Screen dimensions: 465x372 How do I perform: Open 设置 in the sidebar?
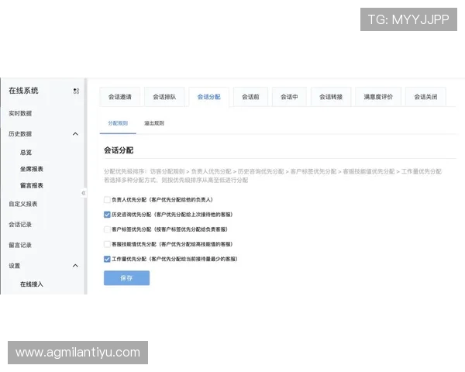pos(14,266)
